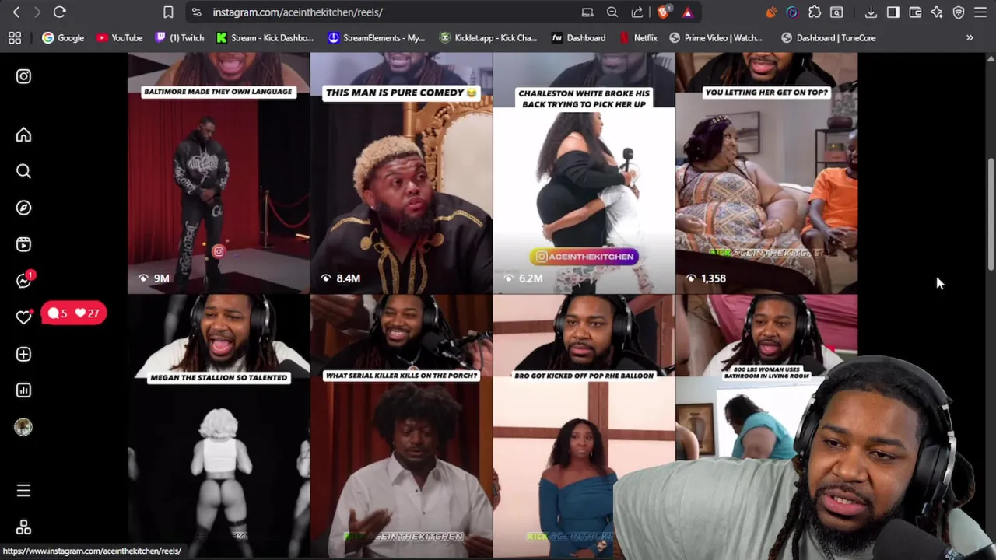Open Netflix bookmark
996x560 pixels.
tap(638, 37)
